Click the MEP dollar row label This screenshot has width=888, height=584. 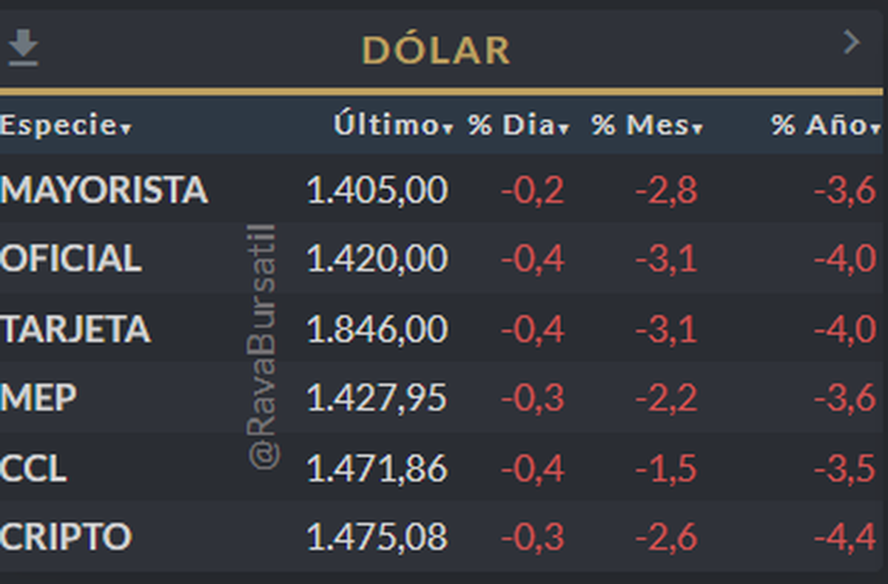(x=38, y=398)
